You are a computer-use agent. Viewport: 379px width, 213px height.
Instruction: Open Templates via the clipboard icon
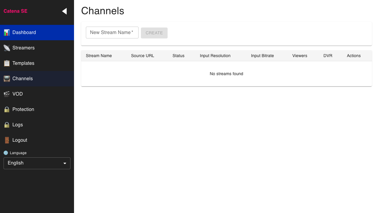coord(7,63)
